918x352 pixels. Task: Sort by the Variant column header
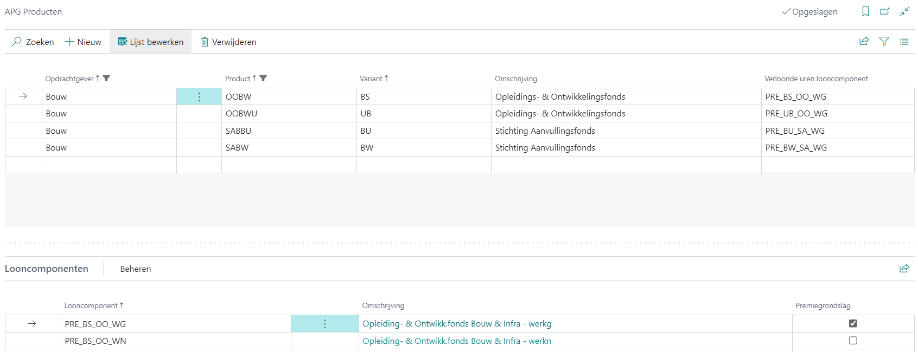[x=371, y=79]
